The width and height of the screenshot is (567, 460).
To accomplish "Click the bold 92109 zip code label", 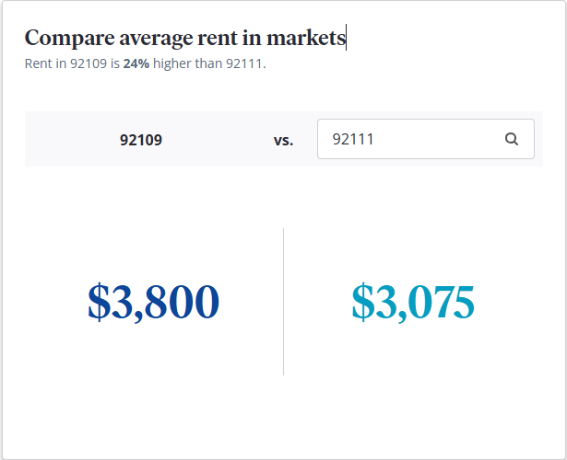I will pos(141,141).
